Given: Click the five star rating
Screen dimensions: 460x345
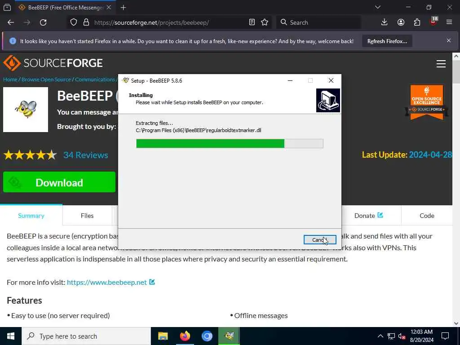Looking at the screenshot, I should (30, 155).
